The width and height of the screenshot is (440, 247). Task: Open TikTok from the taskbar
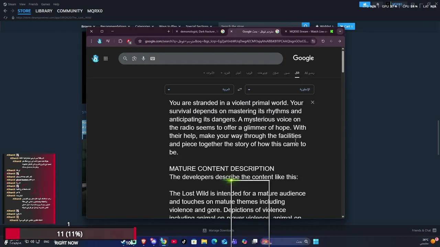(184, 242)
